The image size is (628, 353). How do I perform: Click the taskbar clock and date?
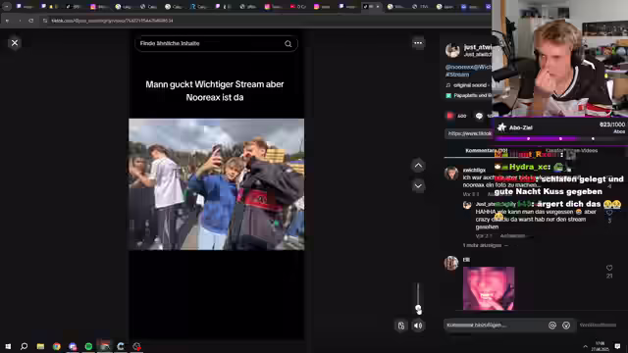coord(601,346)
